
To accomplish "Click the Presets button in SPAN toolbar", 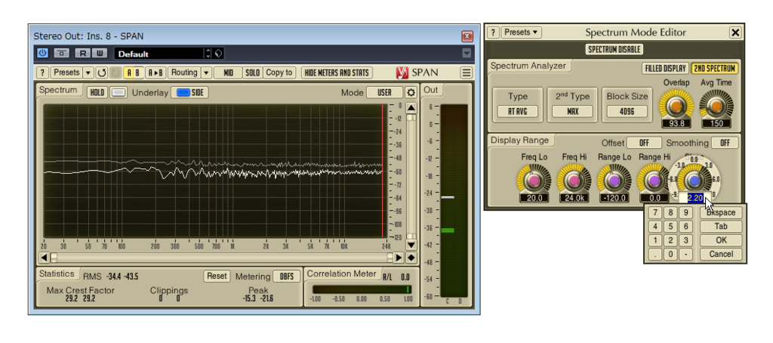I will pos(66,73).
